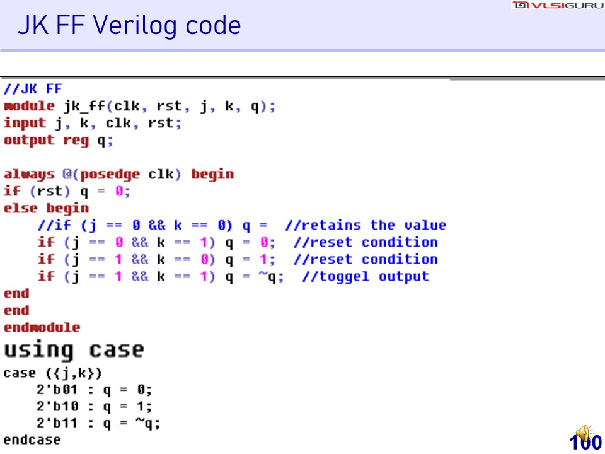Click the slide title 'JK FF Verilog code'
The width and height of the screenshot is (605, 454).
(x=129, y=26)
